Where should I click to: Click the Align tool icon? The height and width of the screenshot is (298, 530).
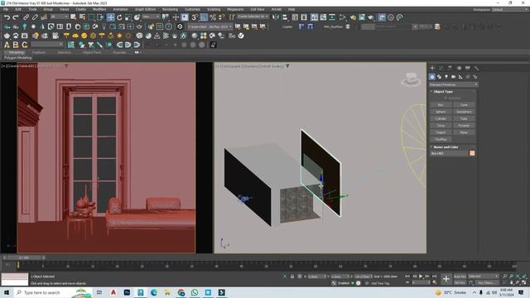pos(285,17)
